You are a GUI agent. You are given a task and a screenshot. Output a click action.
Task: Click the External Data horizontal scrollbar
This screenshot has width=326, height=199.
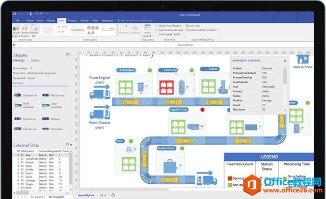tap(41, 193)
